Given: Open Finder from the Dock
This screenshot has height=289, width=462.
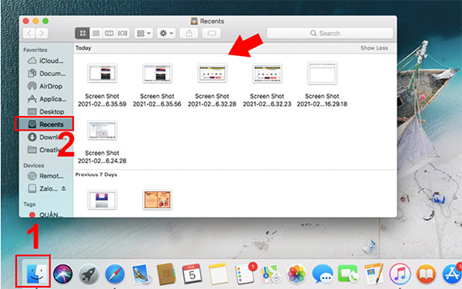Looking at the screenshot, I should [x=36, y=274].
